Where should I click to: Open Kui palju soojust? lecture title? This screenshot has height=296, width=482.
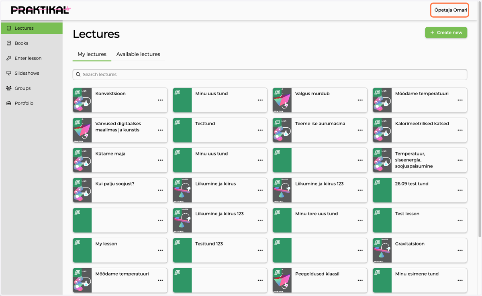pyautogui.click(x=115, y=184)
